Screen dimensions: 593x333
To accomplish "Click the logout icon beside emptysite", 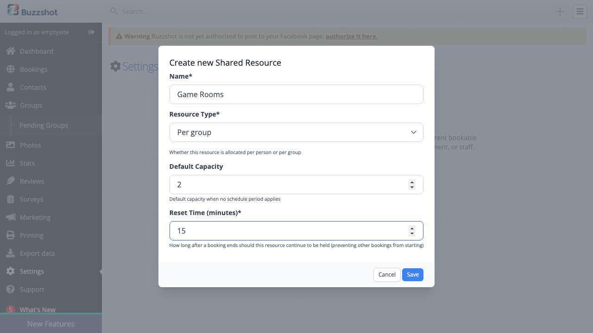I will click(x=91, y=32).
